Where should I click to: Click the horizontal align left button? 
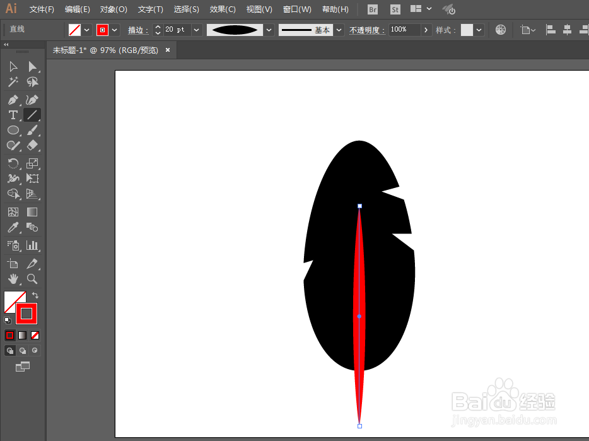tap(550, 29)
